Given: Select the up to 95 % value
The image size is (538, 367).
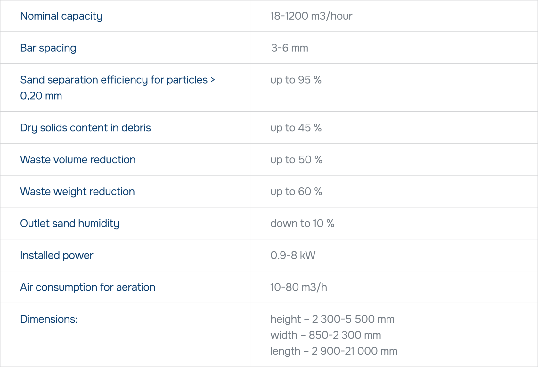Looking at the screenshot, I should pyautogui.click(x=296, y=80).
